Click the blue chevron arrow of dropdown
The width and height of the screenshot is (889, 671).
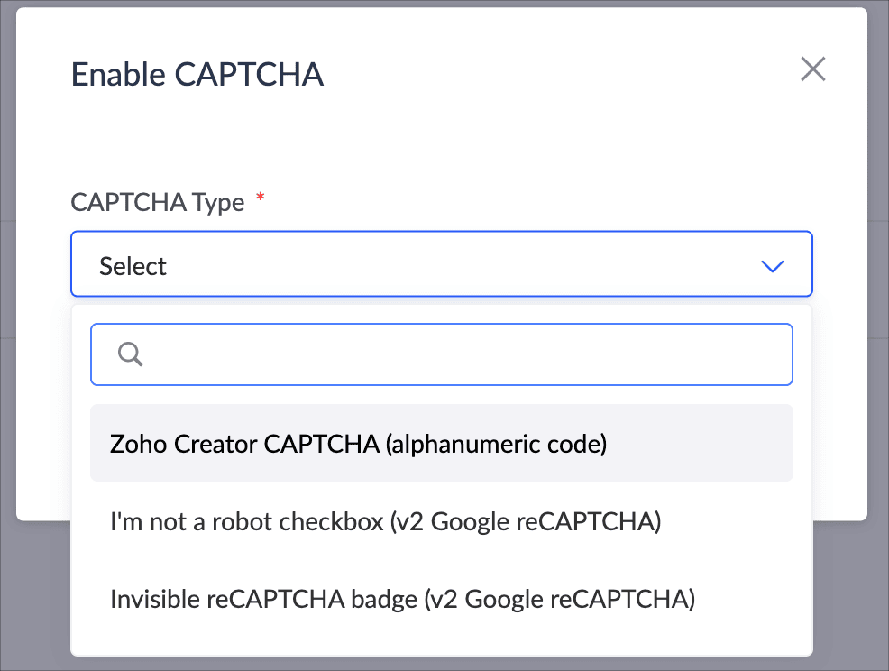[772, 266]
